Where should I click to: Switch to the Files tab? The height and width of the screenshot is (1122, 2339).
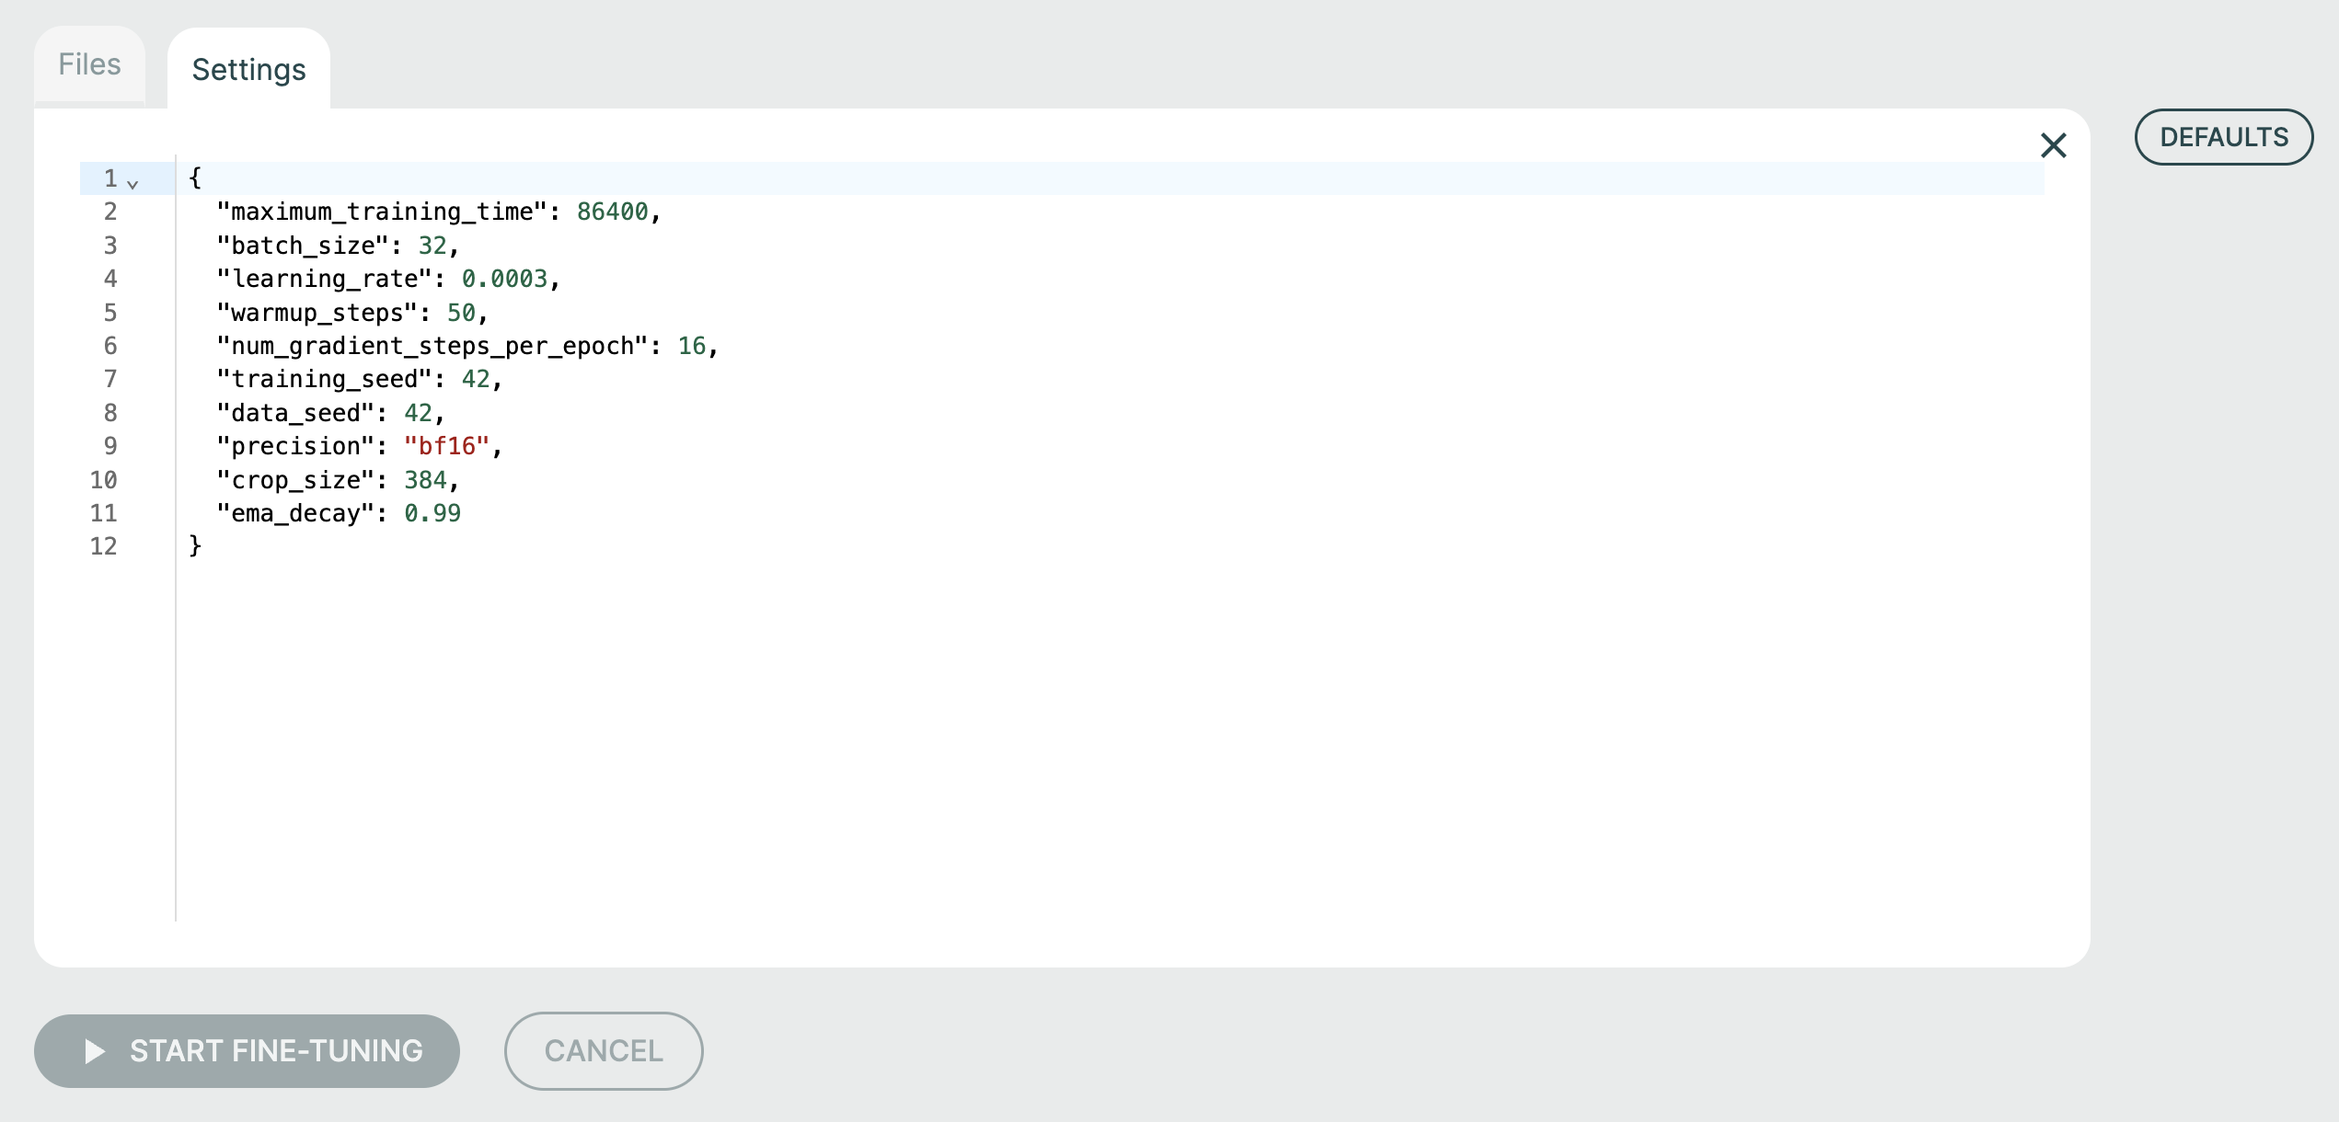click(89, 64)
